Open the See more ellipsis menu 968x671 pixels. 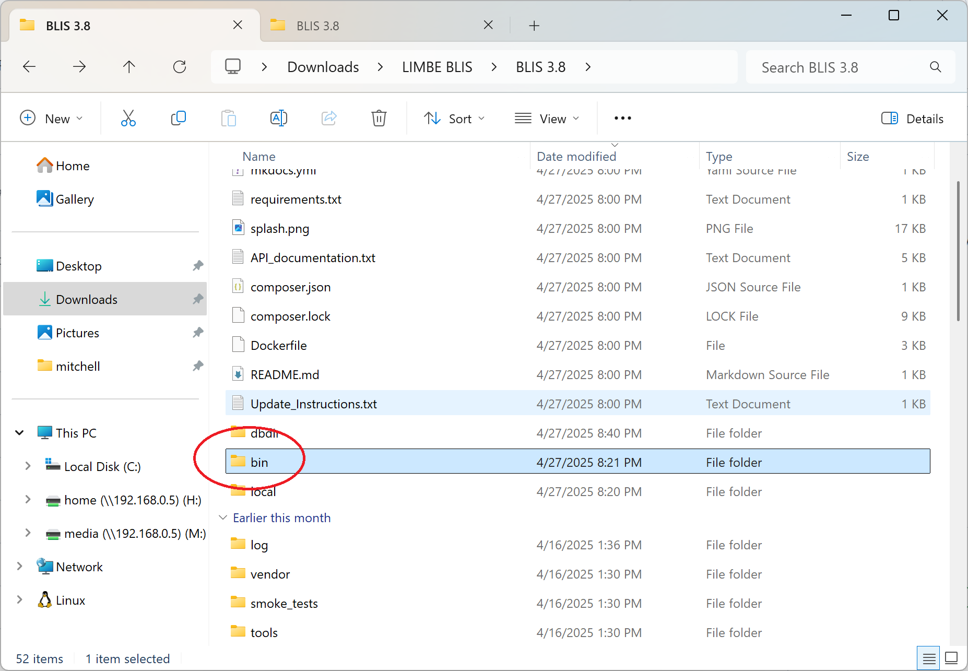[622, 119]
